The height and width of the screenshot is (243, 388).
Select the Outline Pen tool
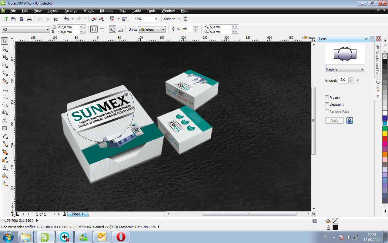point(5,168)
